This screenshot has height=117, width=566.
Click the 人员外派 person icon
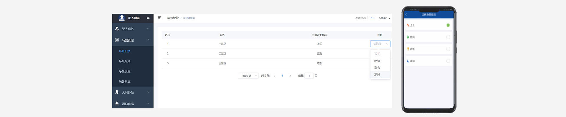coord(117,92)
